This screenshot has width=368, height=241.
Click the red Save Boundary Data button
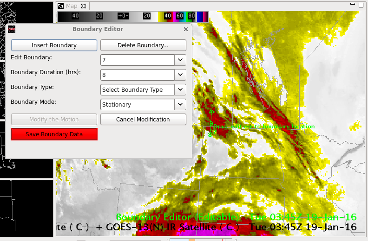click(54, 134)
